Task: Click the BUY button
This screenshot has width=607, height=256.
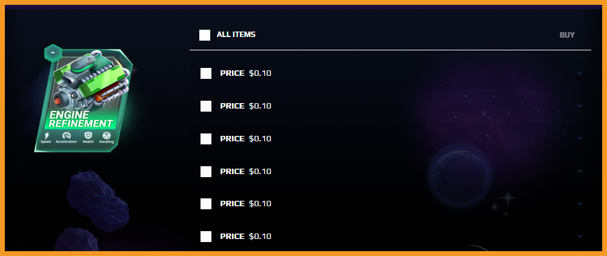Action: (x=567, y=35)
